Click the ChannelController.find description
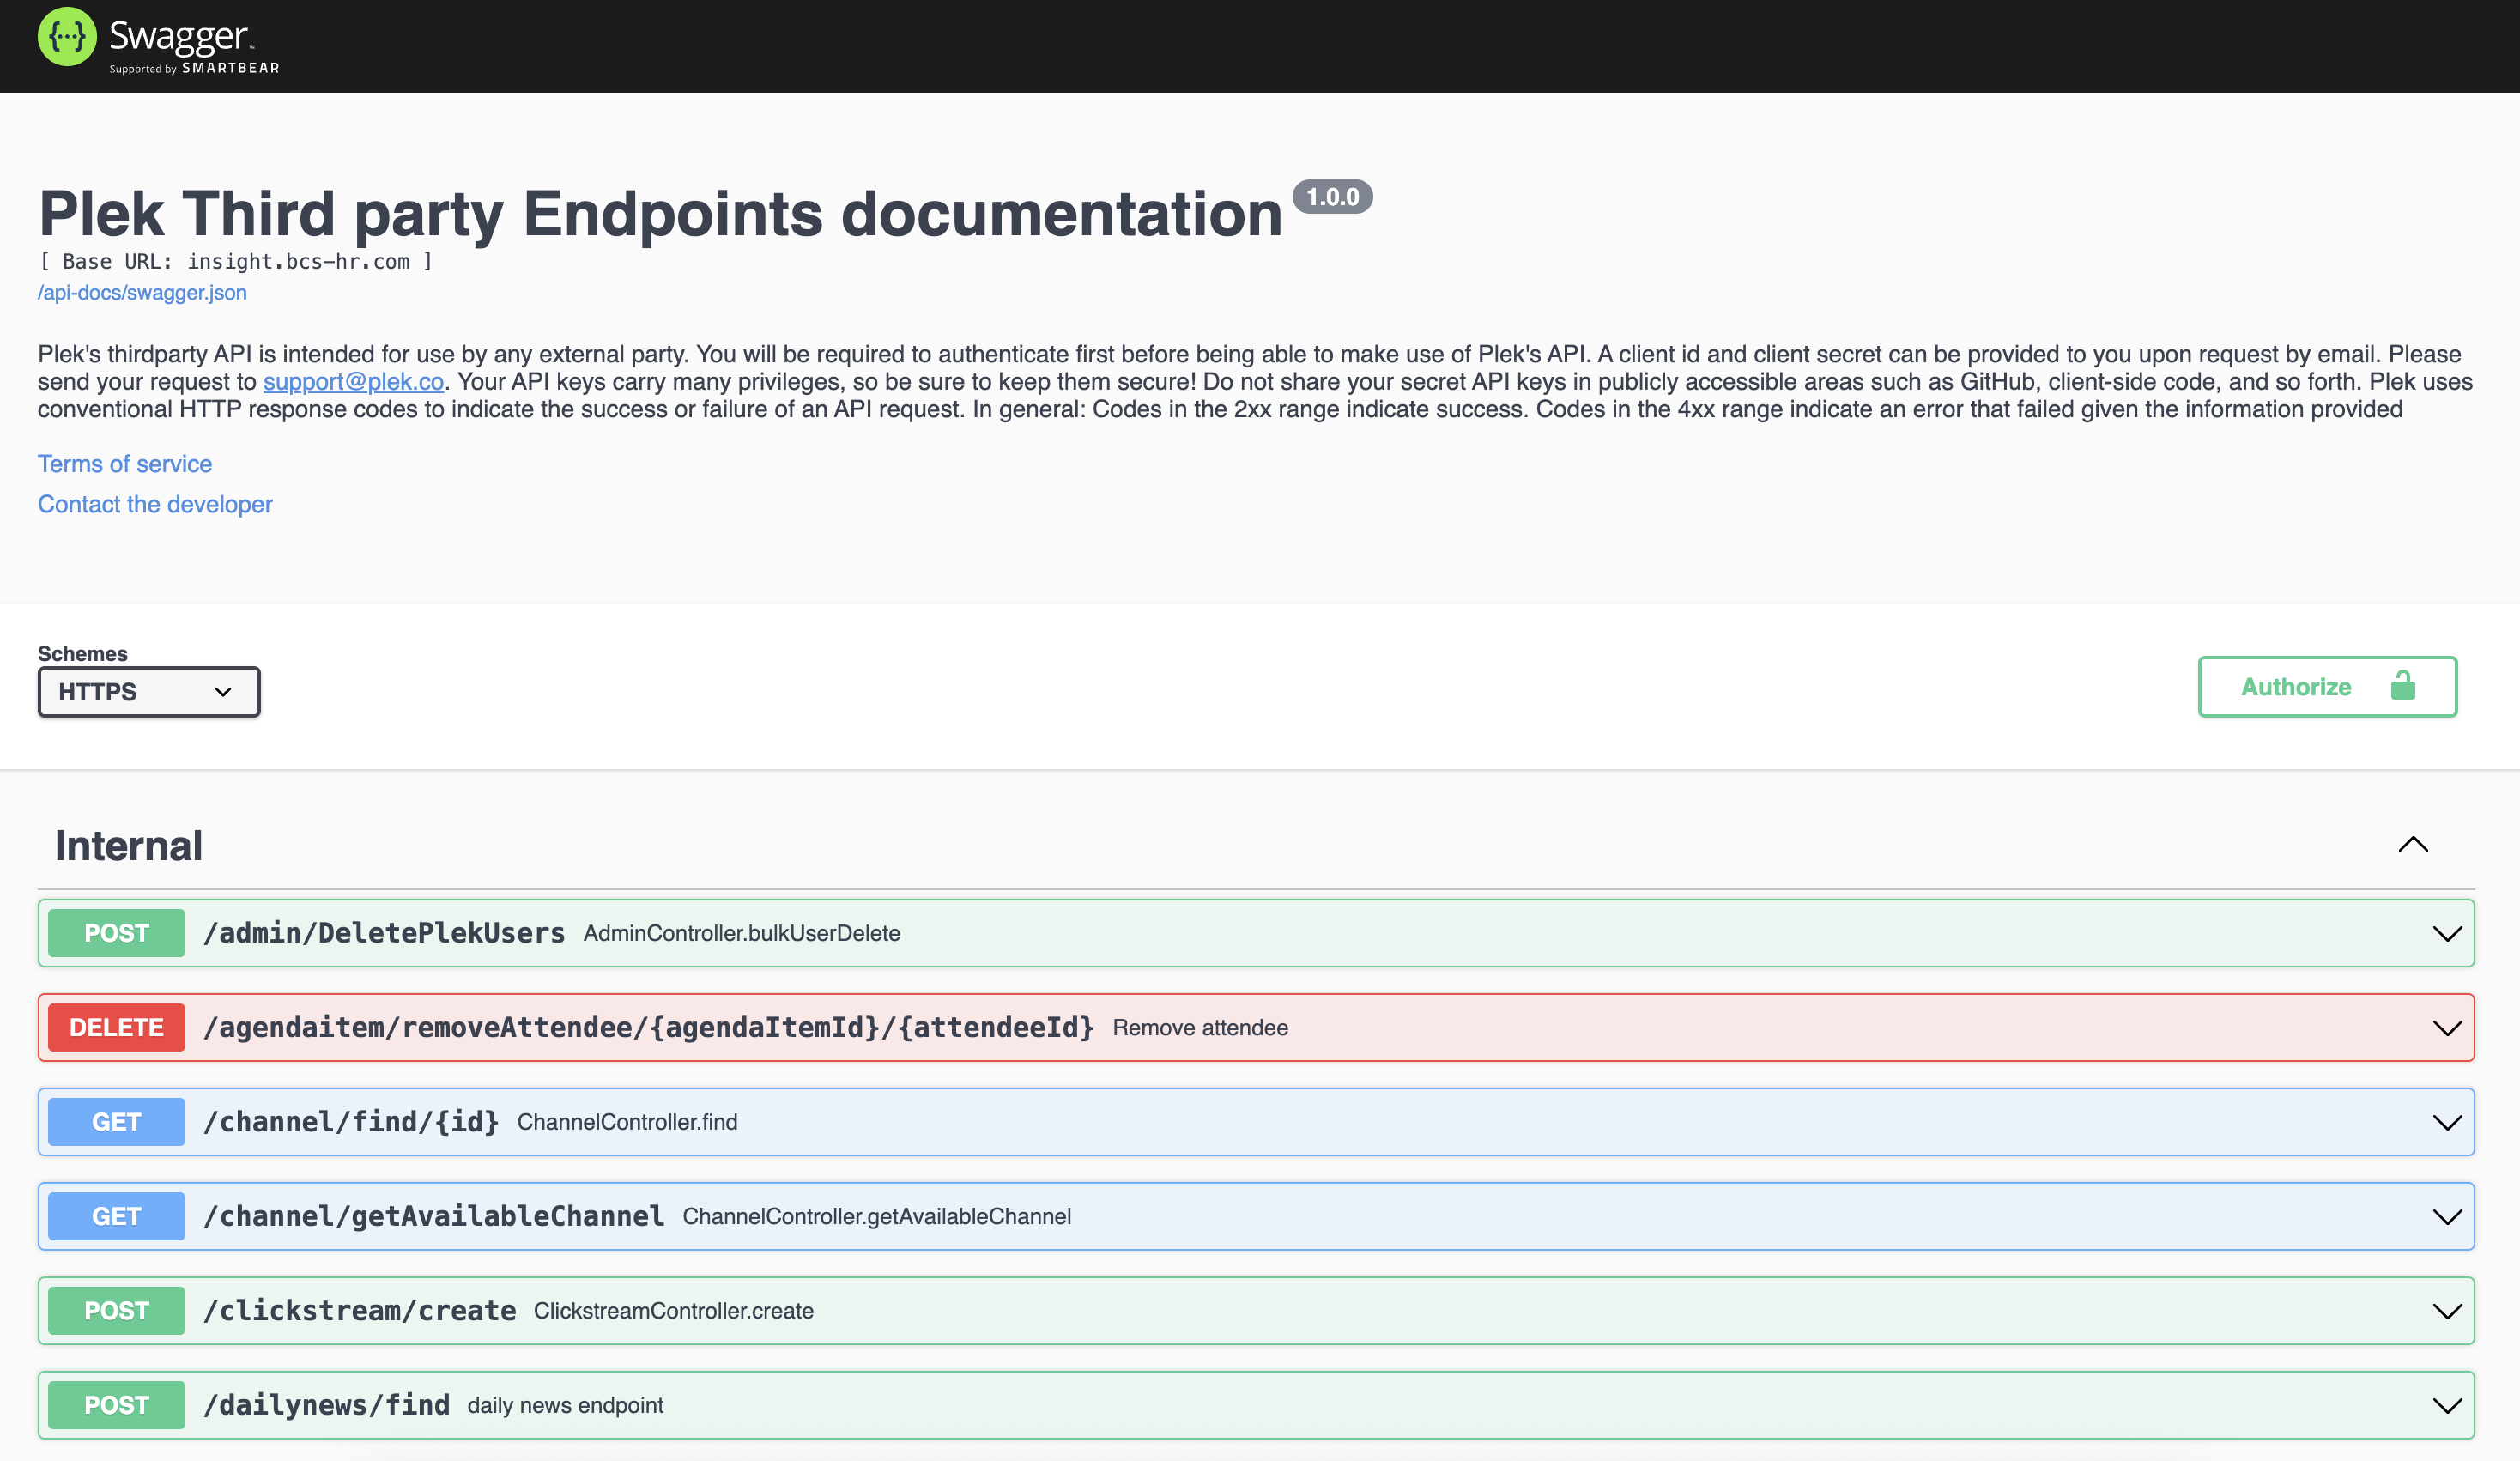2520x1461 pixels. [x=627, y=1122]
